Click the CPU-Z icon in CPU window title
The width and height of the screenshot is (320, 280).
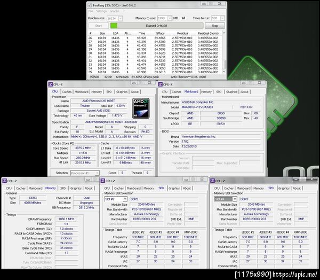(x=51, y=84)
